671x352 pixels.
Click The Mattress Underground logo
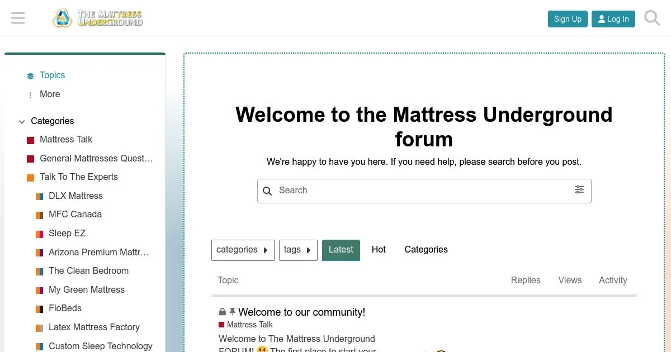(x=98, y=18)
